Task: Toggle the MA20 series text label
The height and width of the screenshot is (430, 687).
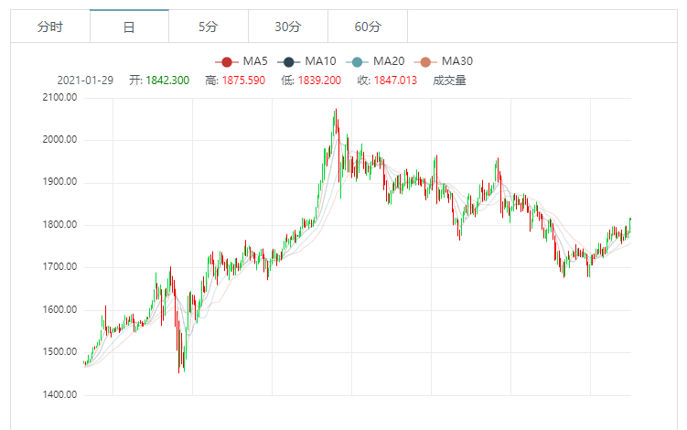Action: (391, 61)
